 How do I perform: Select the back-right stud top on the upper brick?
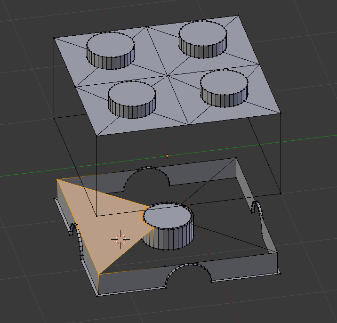(x=203, y=33)
